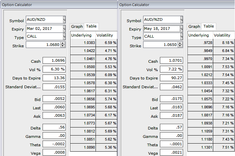Select right table cell .9728
Viewport: 235px width, 156px height.
coord(200,43)
